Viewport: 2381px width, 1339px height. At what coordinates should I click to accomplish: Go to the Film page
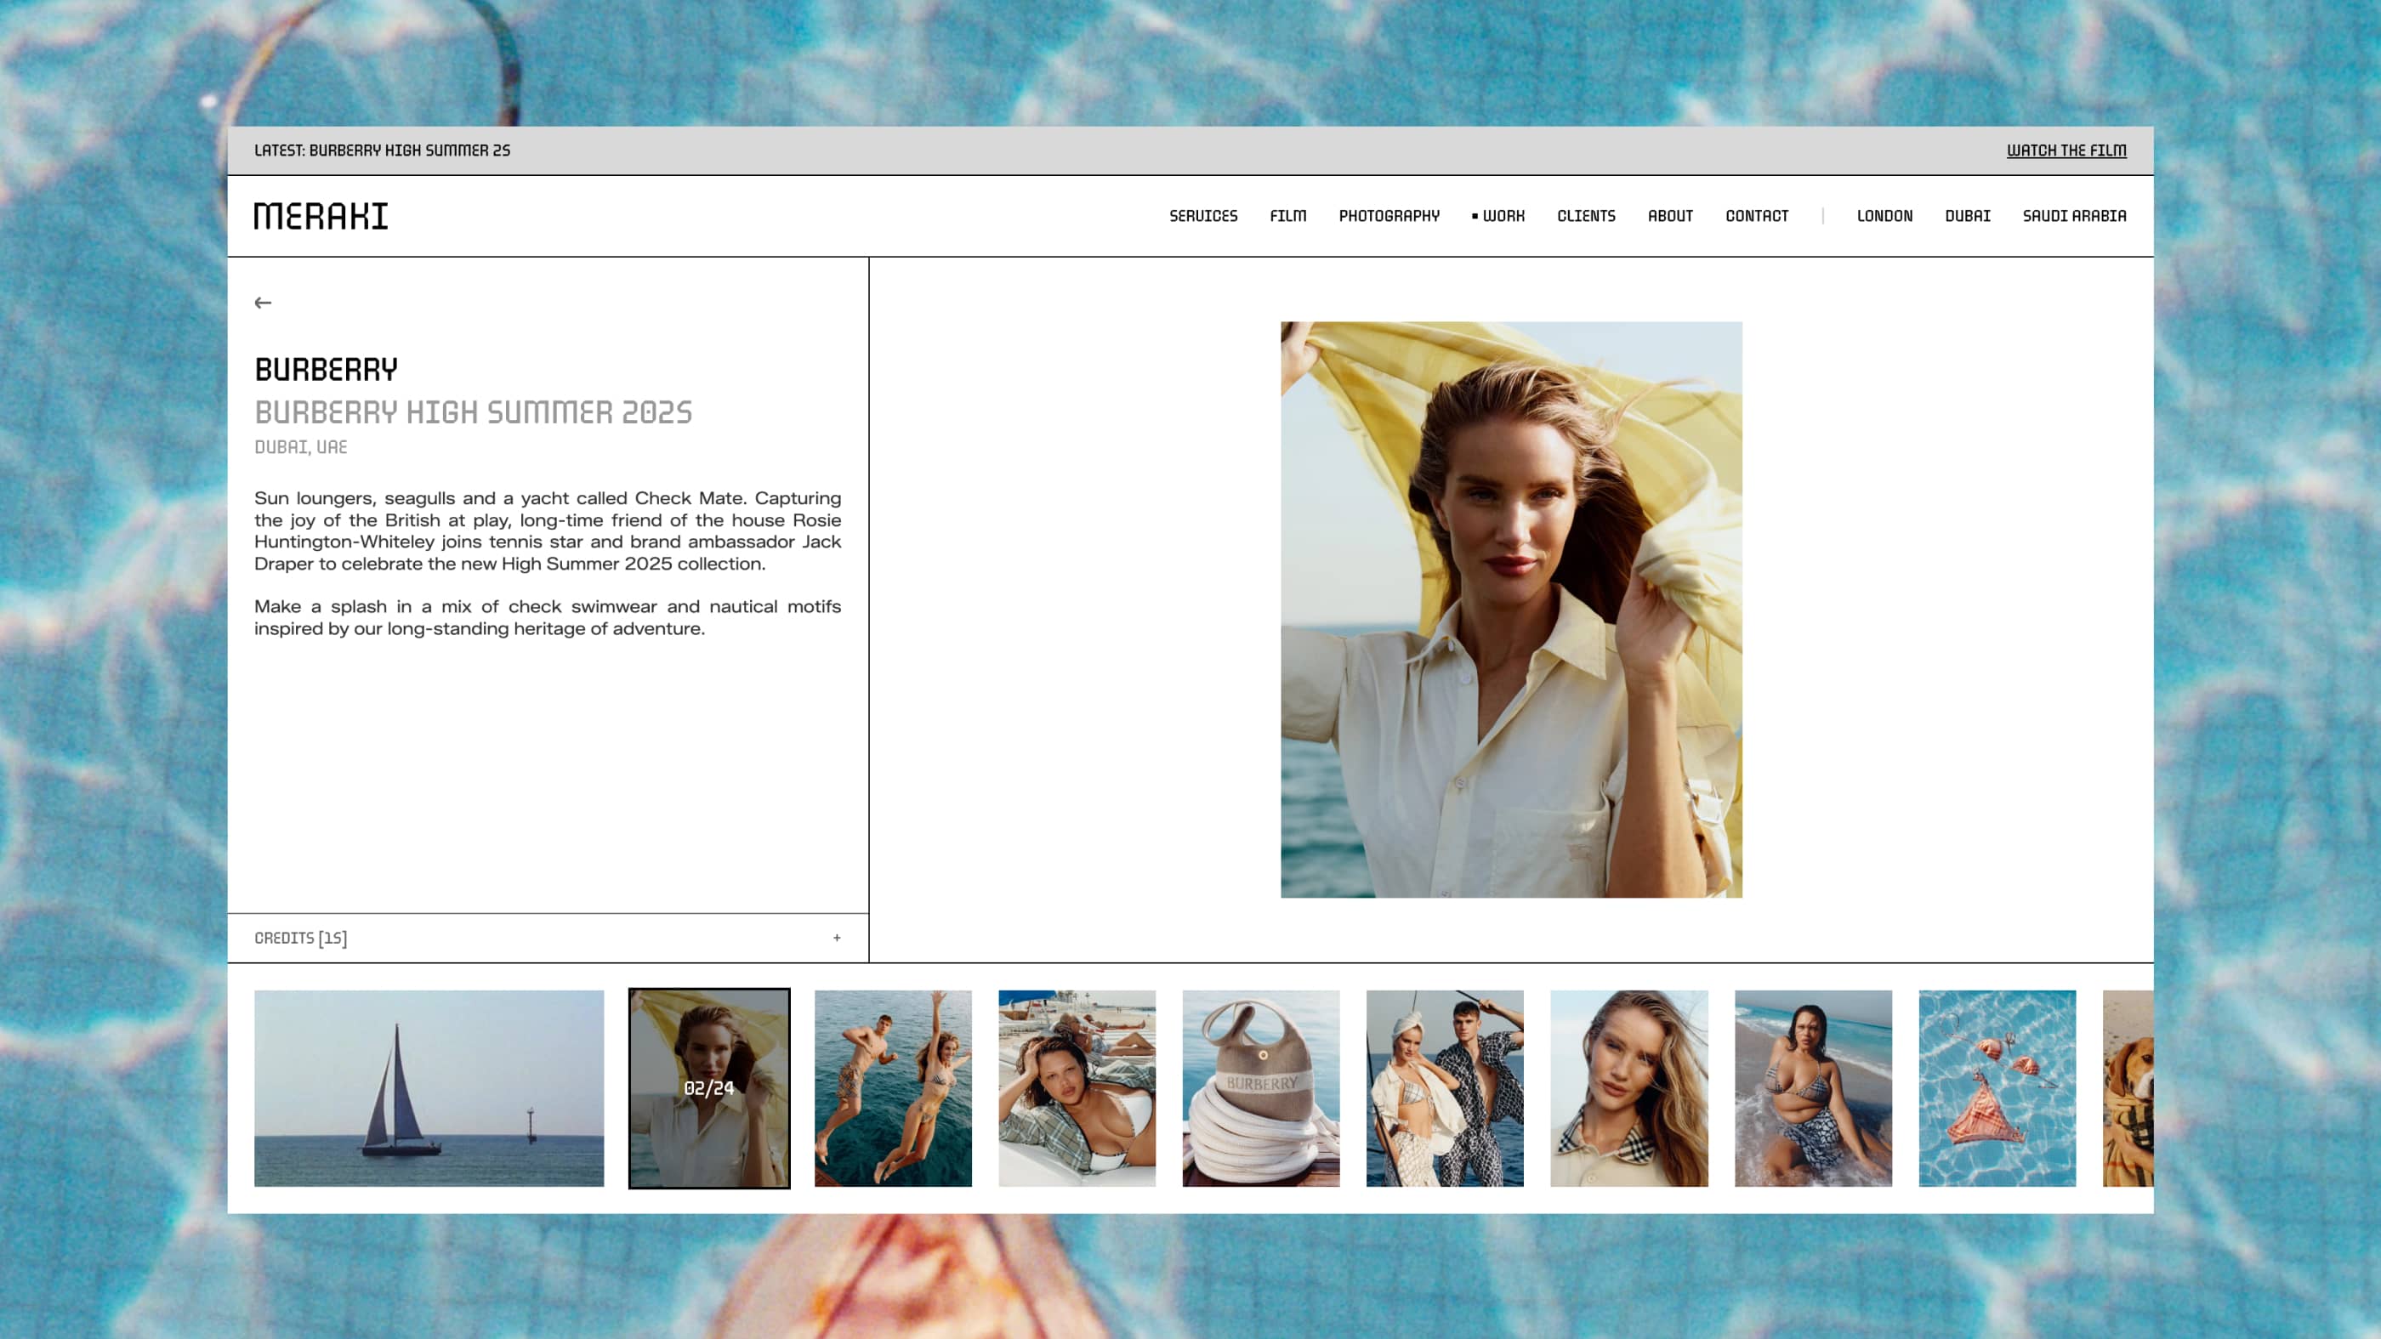[x=1287, y=216]
